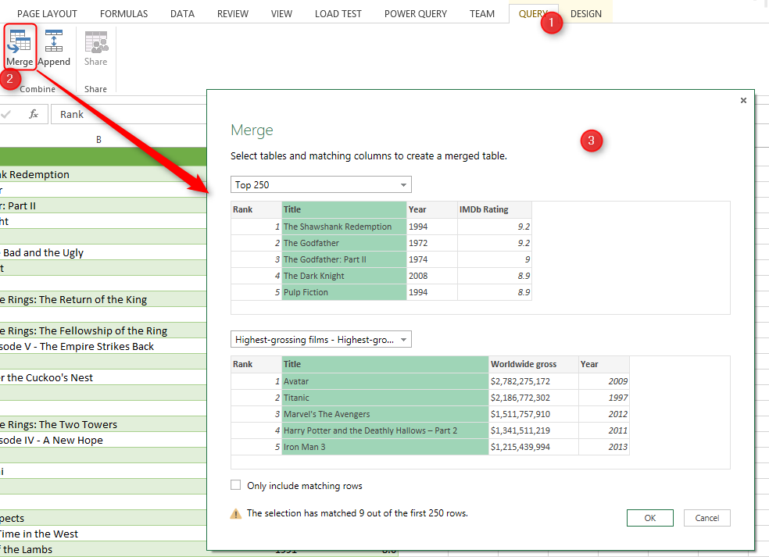Click the formula bar fx icon

point(34,114)
